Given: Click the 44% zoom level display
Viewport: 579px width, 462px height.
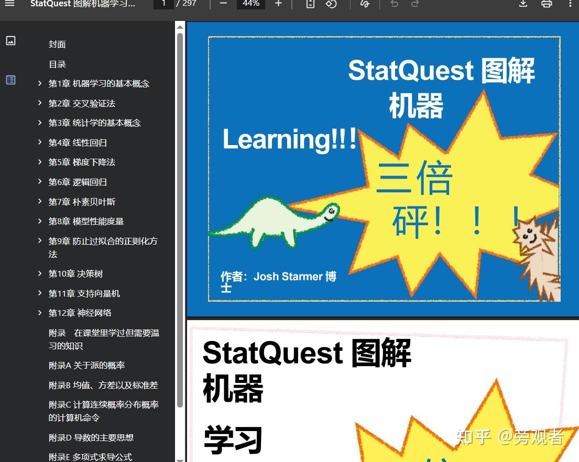Looking at the screenshot, I should (x=250, y=4).
